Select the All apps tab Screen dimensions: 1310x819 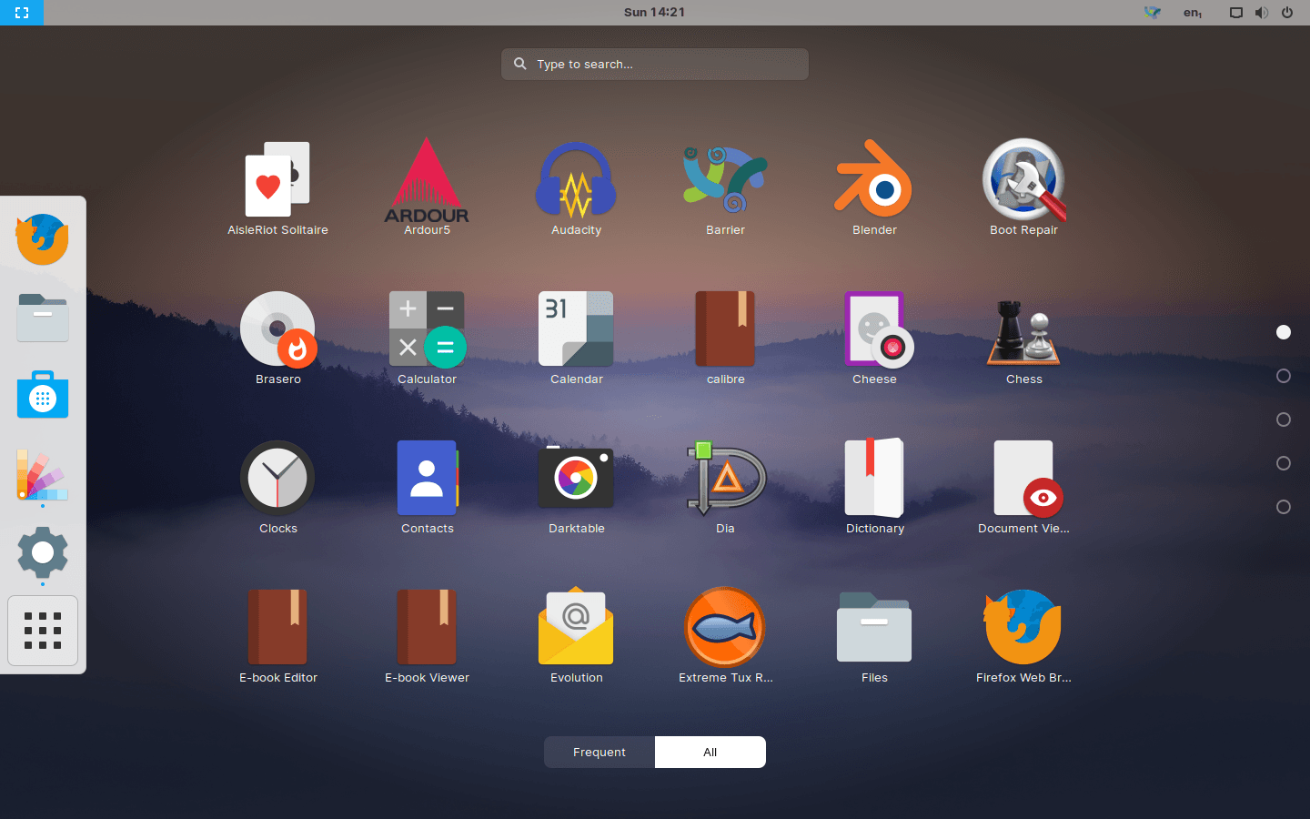pos(710,752)
